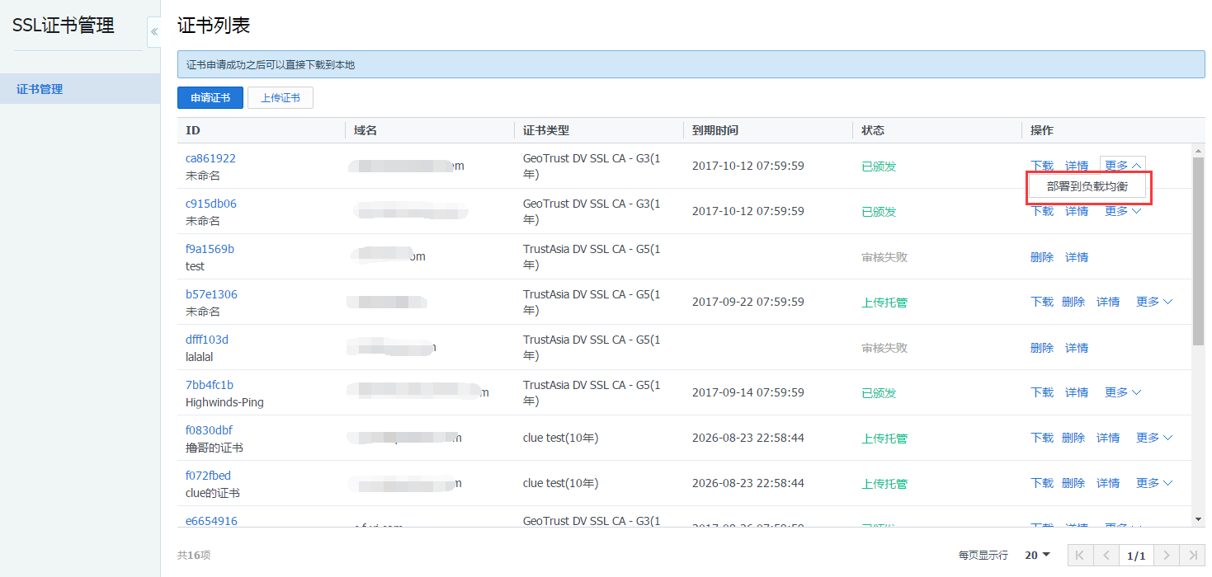Select 部署到负载均衡 from the dropdown menu
The image size is (1212, 577).
pos(1088,187)
